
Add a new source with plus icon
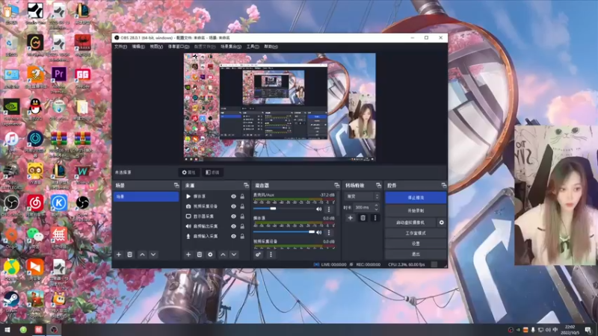pos(188,255)
